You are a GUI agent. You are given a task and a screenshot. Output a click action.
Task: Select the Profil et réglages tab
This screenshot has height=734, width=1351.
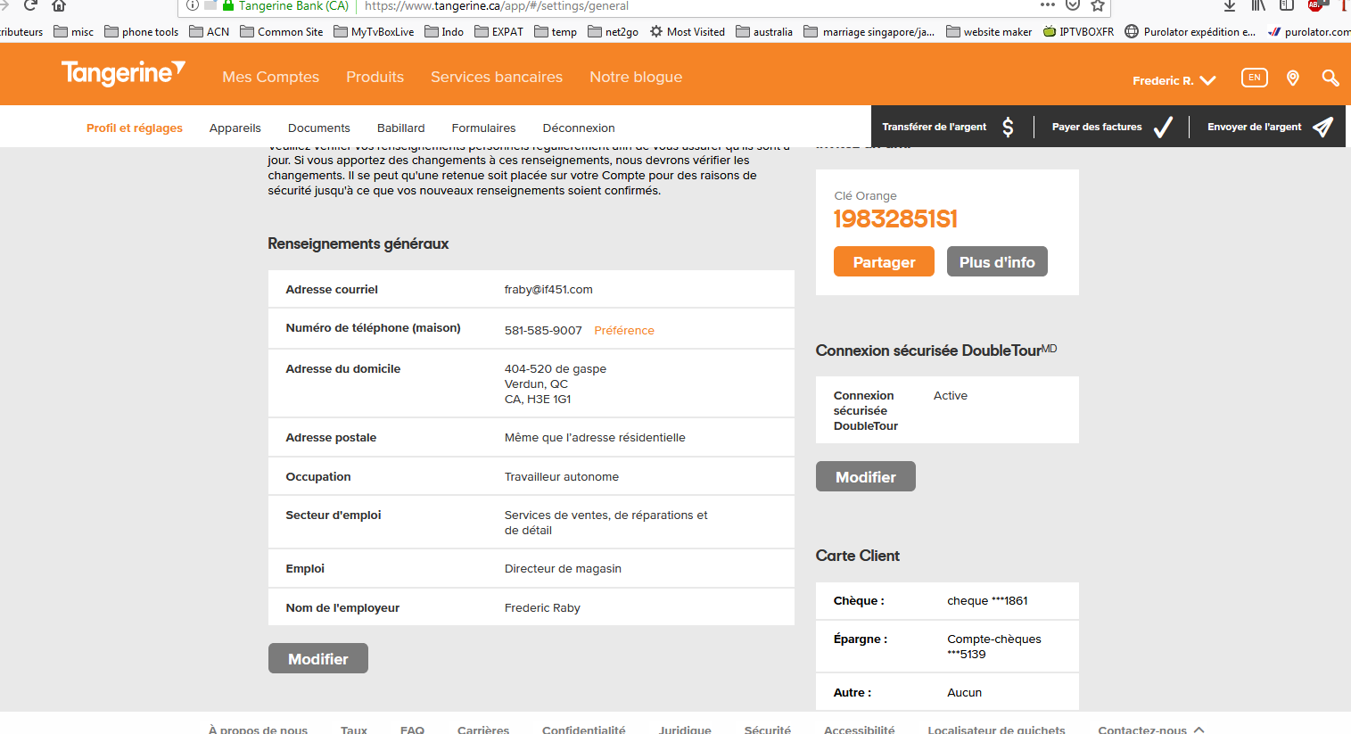(135, 128)
